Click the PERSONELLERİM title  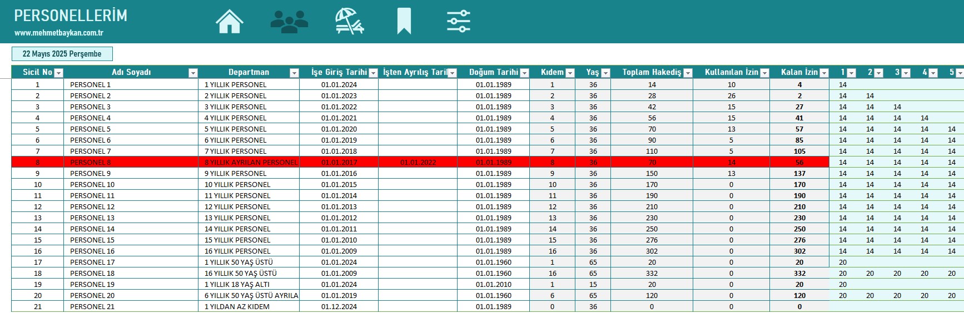(71, 16)
